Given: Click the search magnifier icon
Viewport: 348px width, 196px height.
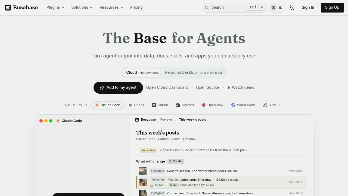Looking at the screenshot, I should click(x=207, y=8).
